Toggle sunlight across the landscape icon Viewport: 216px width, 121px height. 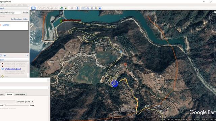coord(66,8)
